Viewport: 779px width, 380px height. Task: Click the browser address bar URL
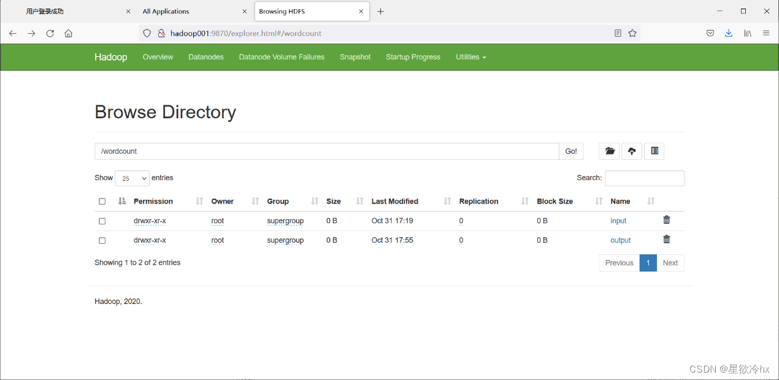[245, 33]
